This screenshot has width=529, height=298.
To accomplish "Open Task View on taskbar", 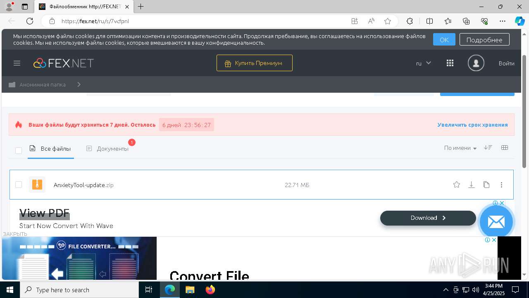I will tap(149, 290).
